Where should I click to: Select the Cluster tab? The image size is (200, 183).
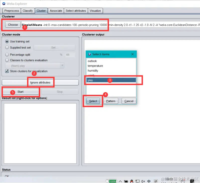coord(41,11)
